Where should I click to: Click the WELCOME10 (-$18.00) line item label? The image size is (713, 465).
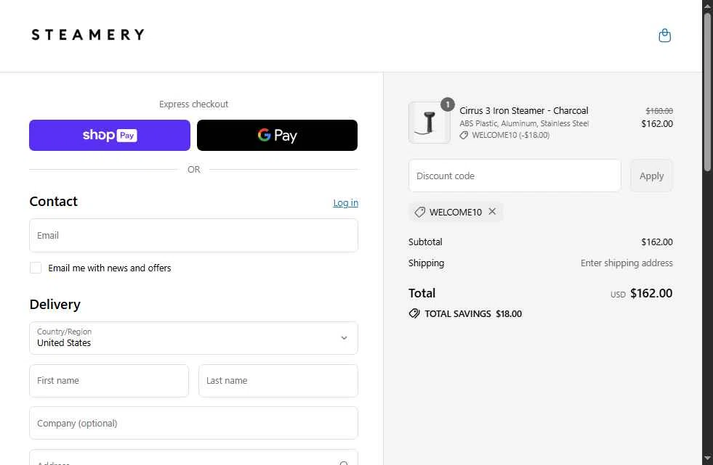510,135
